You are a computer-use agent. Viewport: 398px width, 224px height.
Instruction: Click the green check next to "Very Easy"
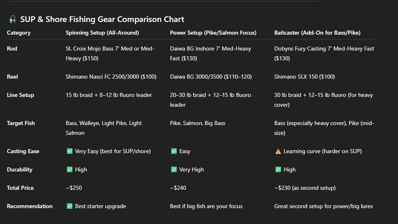coord(70,152)
